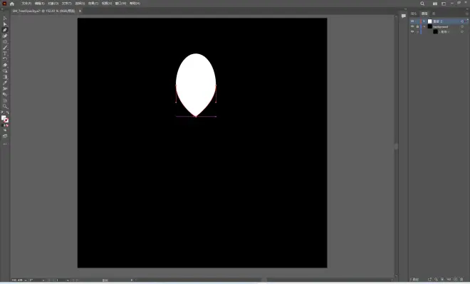Open the drawing mode icon

(5, 130)
